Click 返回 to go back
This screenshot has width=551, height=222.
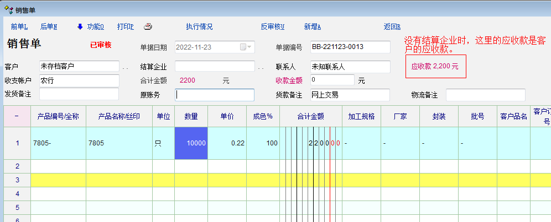[392, 26]
